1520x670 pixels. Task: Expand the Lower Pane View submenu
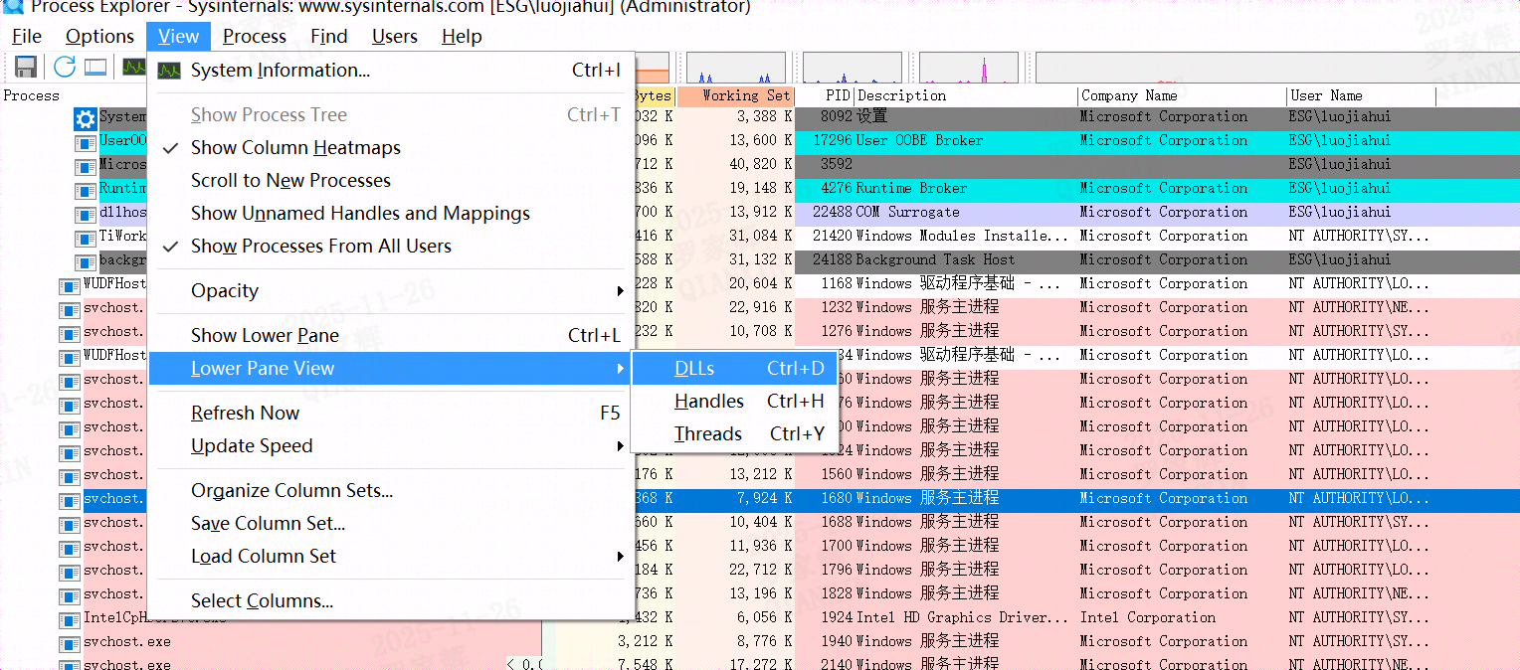(391, 368)
